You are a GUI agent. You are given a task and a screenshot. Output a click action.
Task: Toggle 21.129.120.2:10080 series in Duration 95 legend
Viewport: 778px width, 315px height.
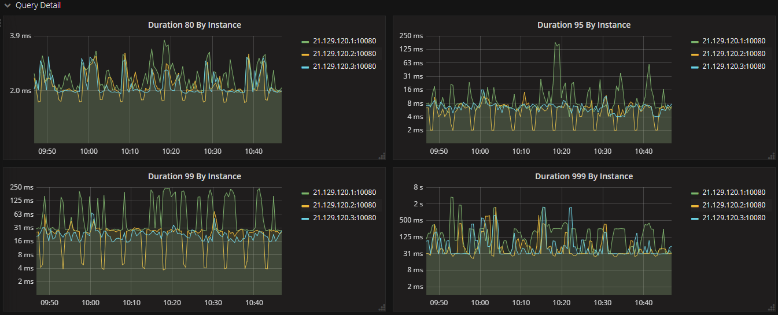tap(733, 54)
